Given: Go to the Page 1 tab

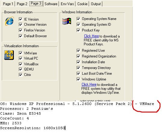Looking at the screenshot, I should click(8, 4).
